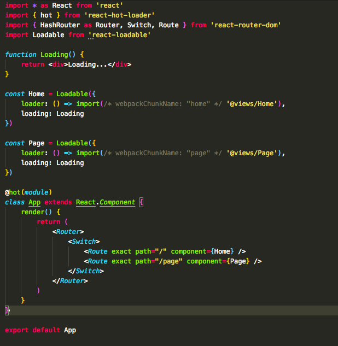
Task: Click the "Loading..." text inside the div
Action: pos(88,64)
